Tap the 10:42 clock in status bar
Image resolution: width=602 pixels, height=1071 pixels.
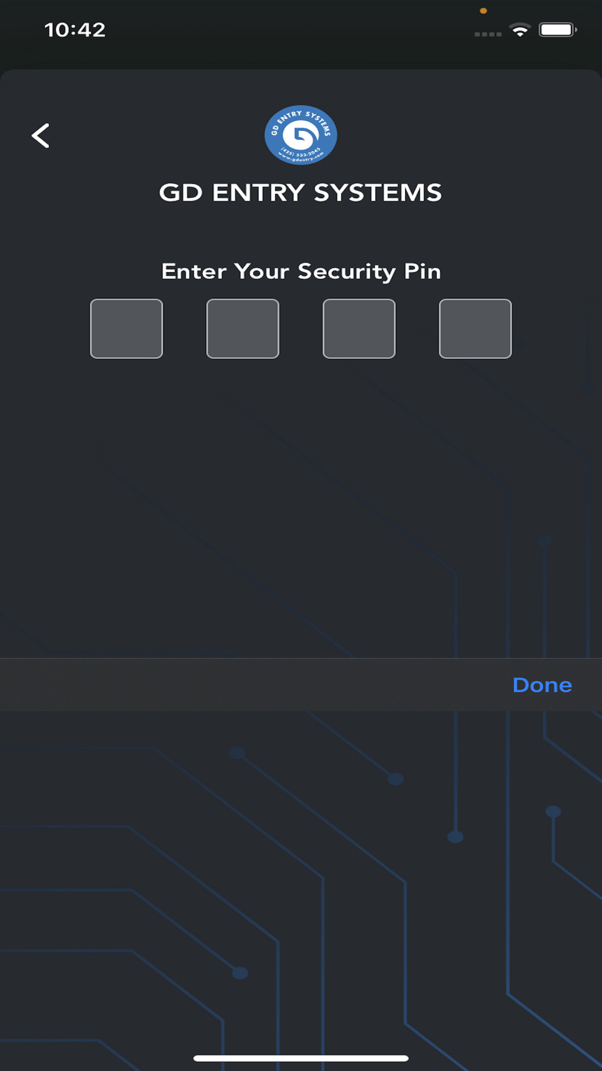75,30
